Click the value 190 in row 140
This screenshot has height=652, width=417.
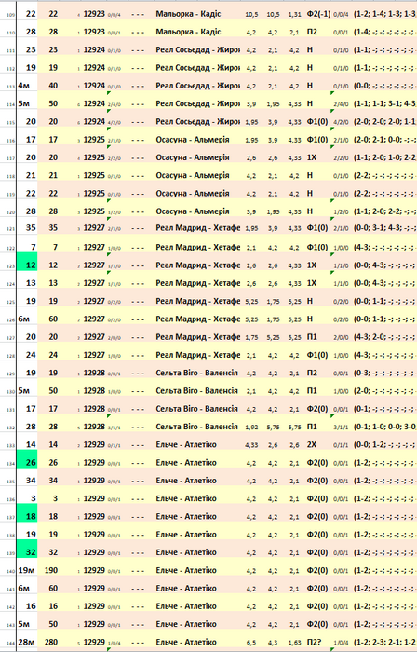click(x=51, y=570)
